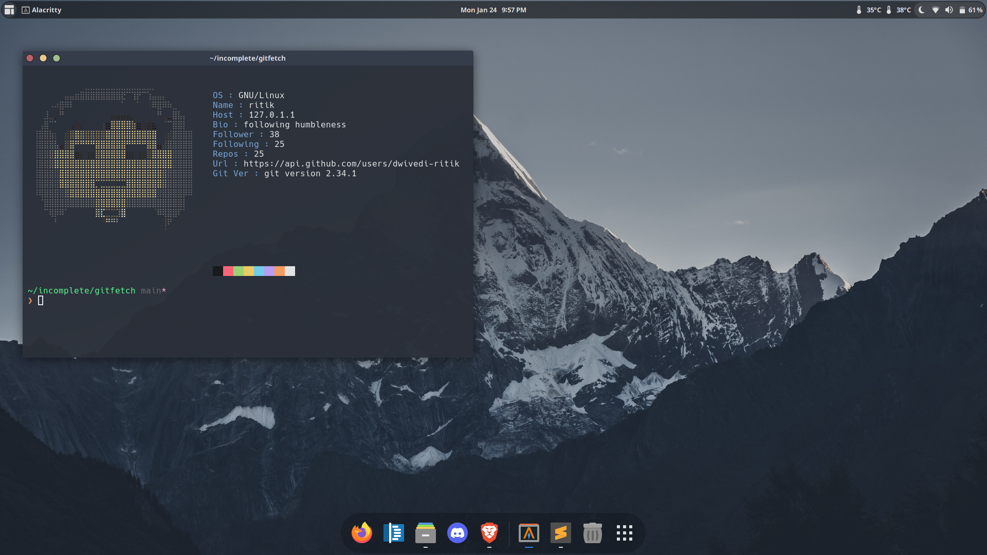
Task: Open the clock and calendar popup
Action: click(493, 10)
